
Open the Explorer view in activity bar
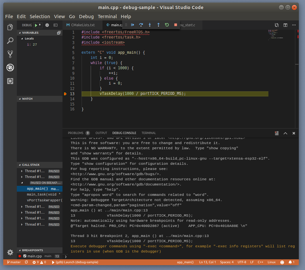click(10, 27)
